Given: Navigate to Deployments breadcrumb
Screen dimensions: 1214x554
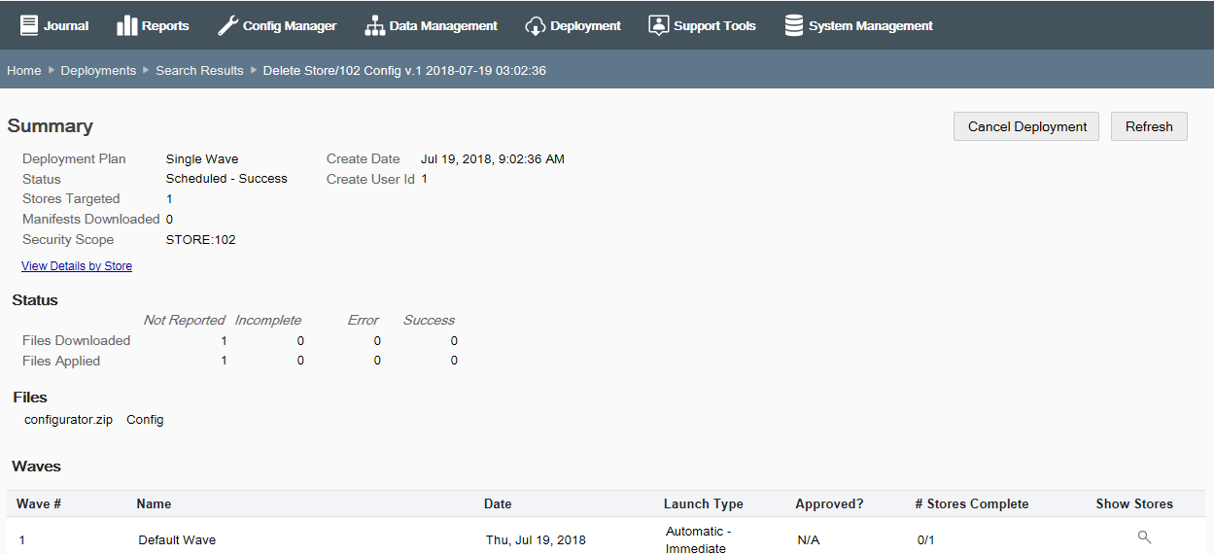Looking at the screenshot, I should point(98,71).
